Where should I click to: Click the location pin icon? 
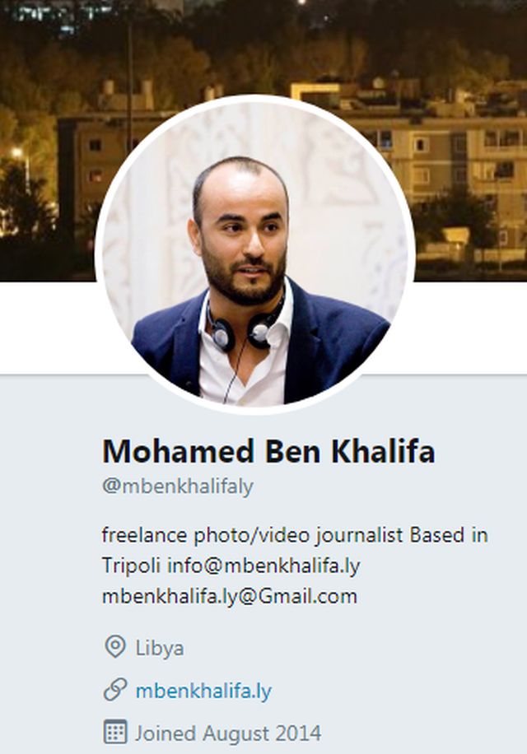pos(115,647)
